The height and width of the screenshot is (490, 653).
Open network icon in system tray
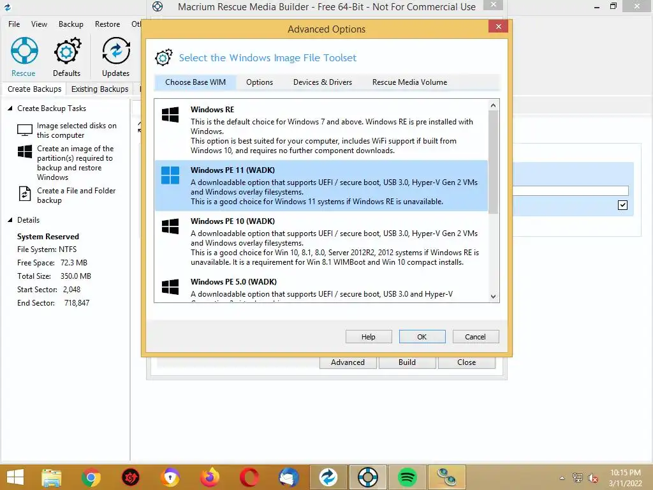(577, 478)
